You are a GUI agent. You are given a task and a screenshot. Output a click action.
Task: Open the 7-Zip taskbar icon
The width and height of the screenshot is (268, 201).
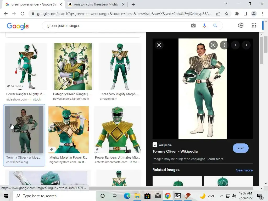pos(178,196)
